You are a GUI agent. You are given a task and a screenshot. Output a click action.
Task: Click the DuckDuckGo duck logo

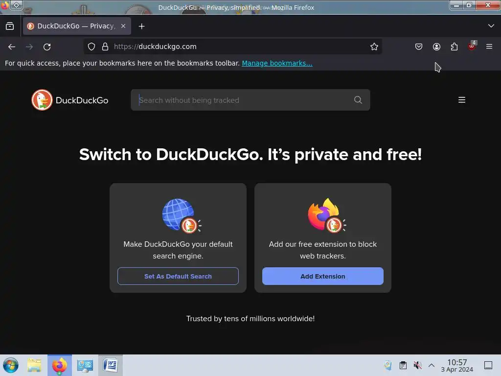point(42,100)
